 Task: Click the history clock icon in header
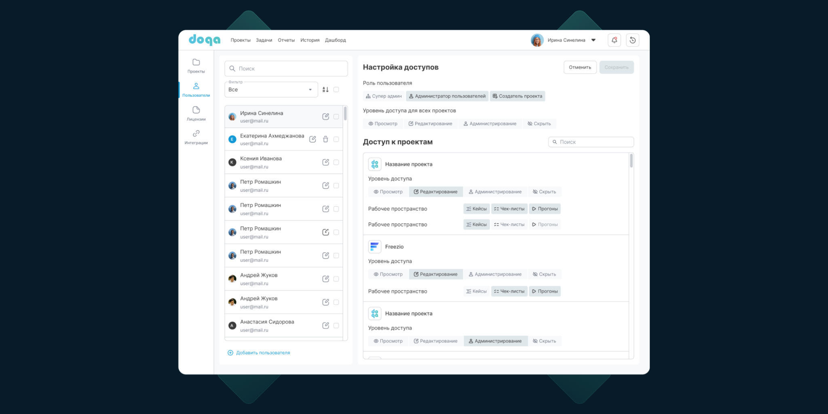pos(632,40)
